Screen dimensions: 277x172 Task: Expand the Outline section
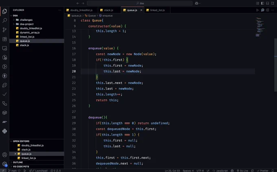pos(18,162)
